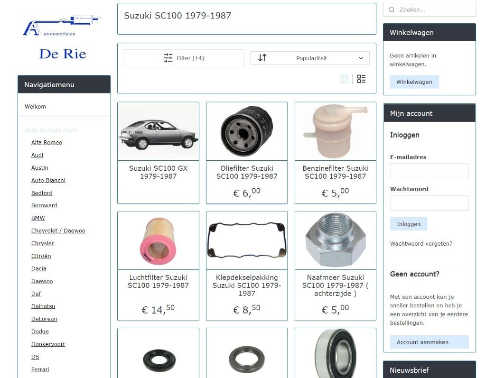Click the Account aanmaken button

tap(429, 342)
